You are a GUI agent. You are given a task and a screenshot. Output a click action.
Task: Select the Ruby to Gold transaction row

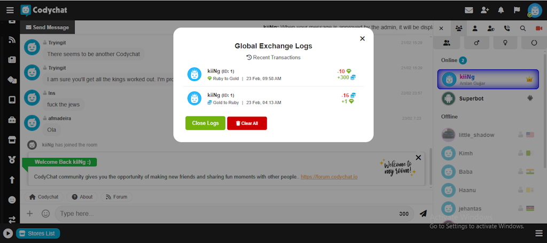(273, 74)
